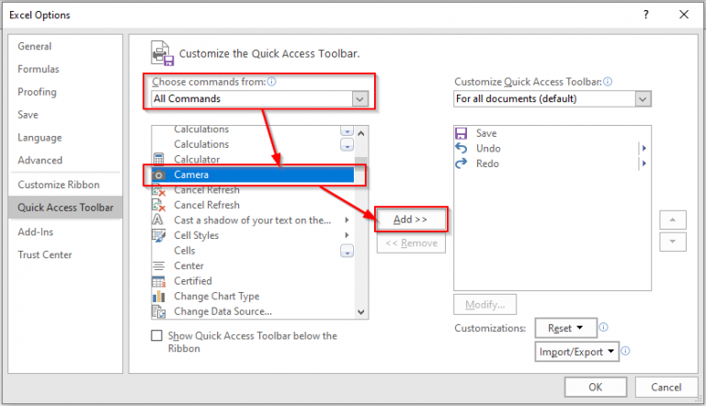Viewport: 706px width, 406px height.
Task: Click the Change Chart Type icon
Action: pyautogui.click(x=158, y=296)
